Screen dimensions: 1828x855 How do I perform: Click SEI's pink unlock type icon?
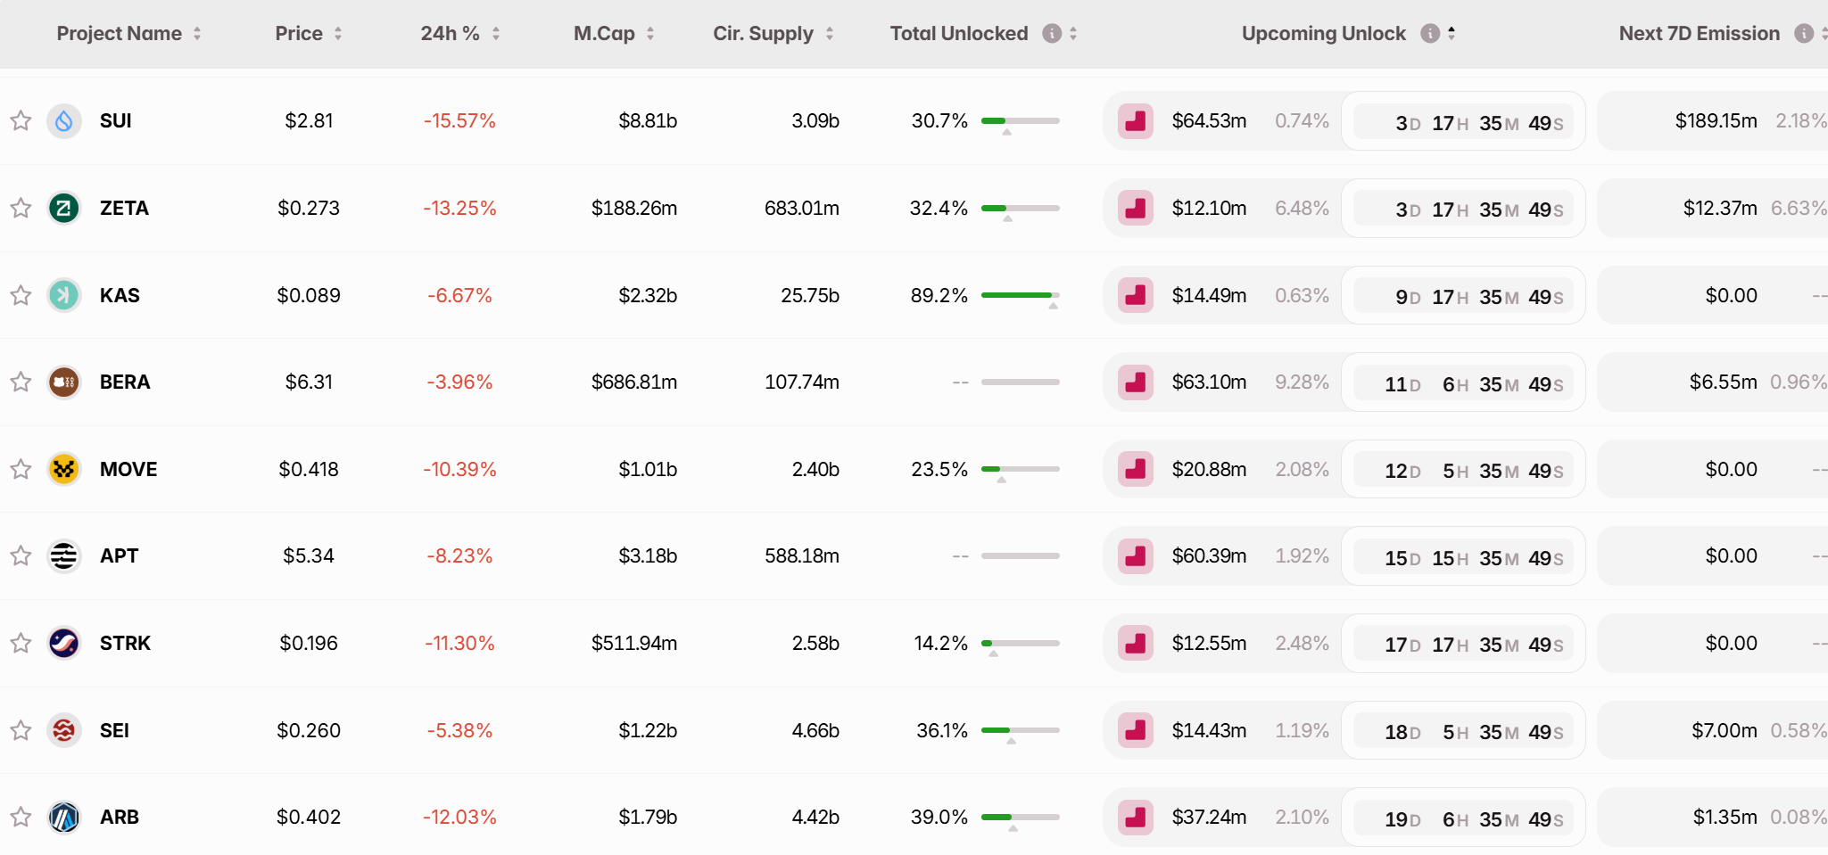point(1136,730)
